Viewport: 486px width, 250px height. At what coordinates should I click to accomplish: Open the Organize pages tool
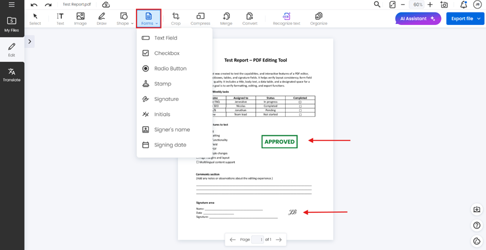coord(319,18)
